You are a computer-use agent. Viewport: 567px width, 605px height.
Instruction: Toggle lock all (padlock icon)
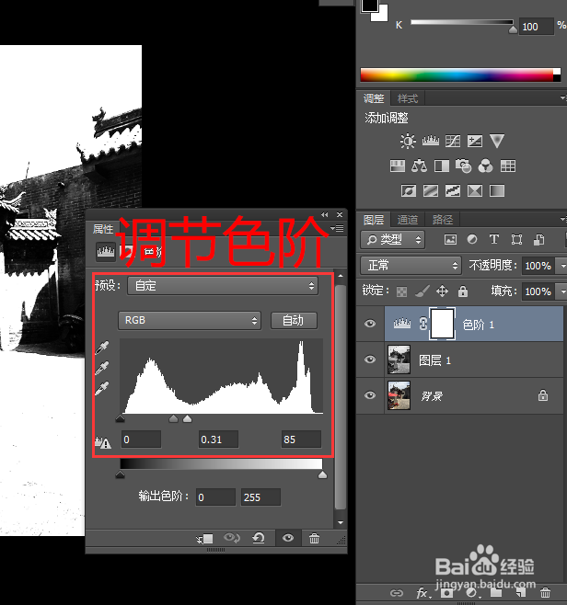pos(463,291)
